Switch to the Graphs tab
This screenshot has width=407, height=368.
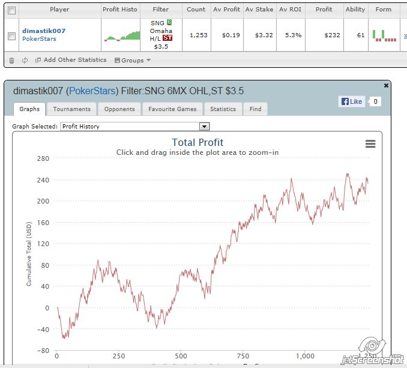point(29,109)
